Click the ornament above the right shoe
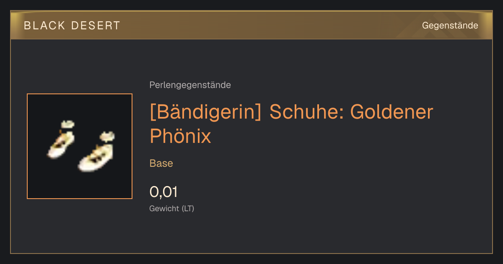This screenshot has width=503, height=264. (x=107, y=136)
